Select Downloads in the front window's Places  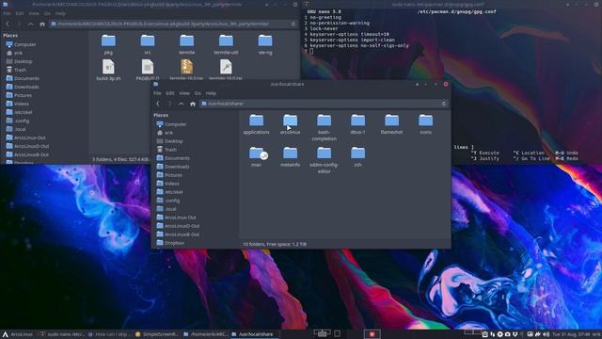click(173, 167)
